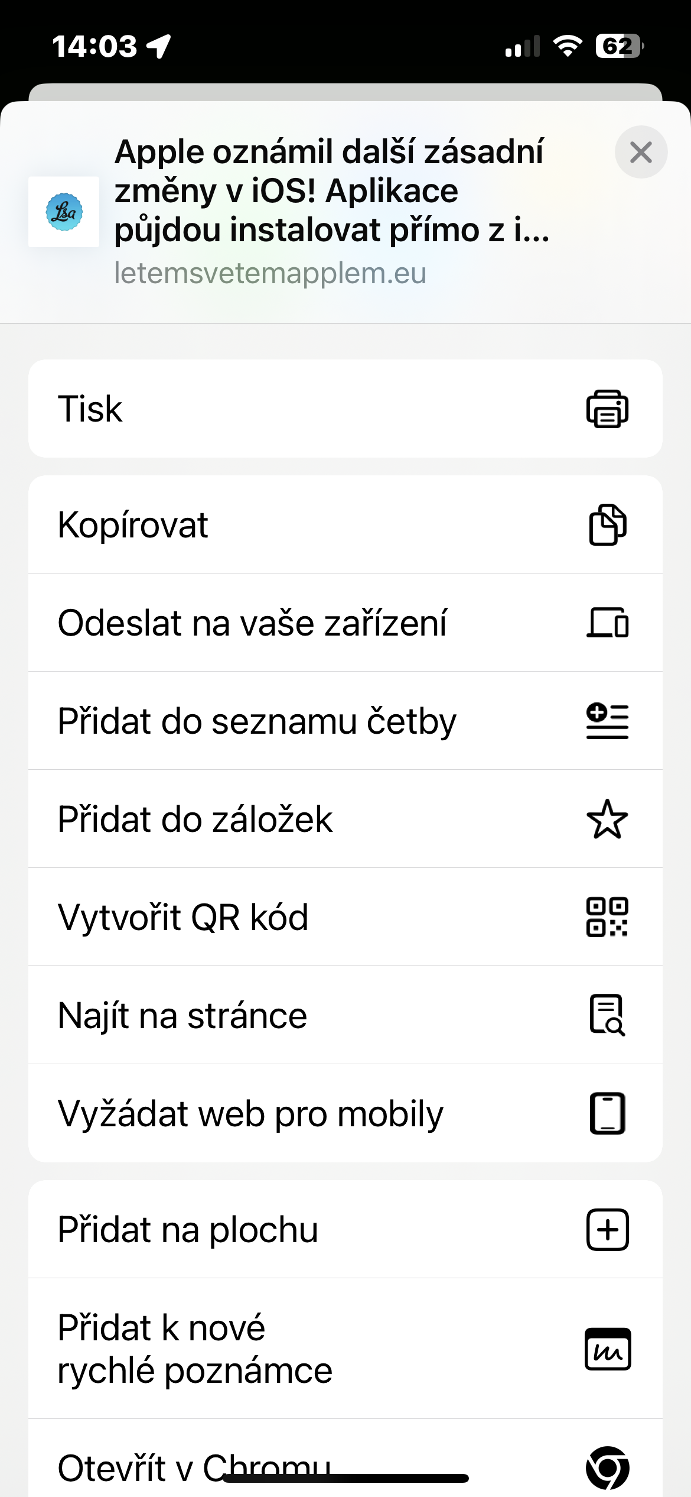Tap the plus square icon for Přidat na plochu

click(607, 1230)
